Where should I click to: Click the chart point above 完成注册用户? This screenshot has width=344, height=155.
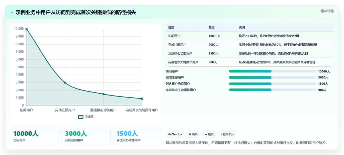(65, 82)
